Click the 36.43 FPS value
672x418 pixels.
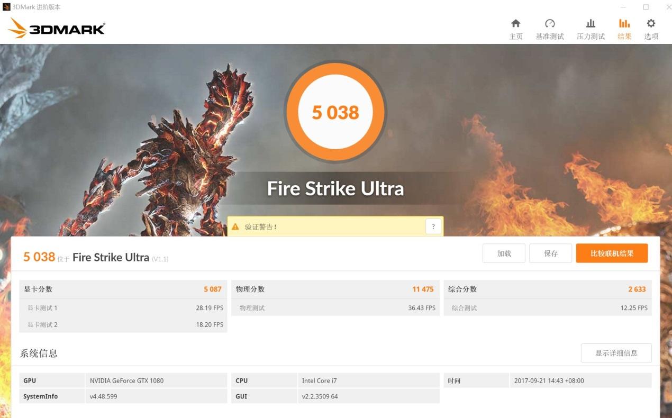pyautogui.click(x=422, y=308)
